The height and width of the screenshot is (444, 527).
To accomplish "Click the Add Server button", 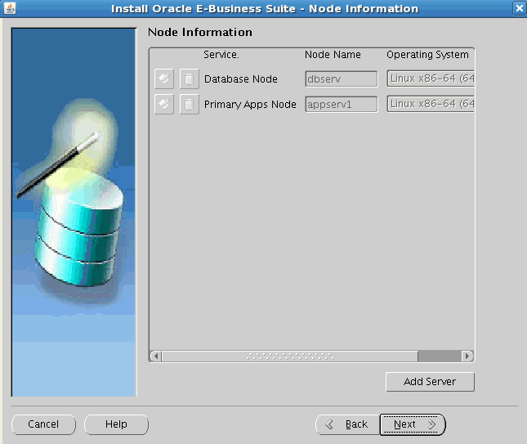I will tap(430, 382).
